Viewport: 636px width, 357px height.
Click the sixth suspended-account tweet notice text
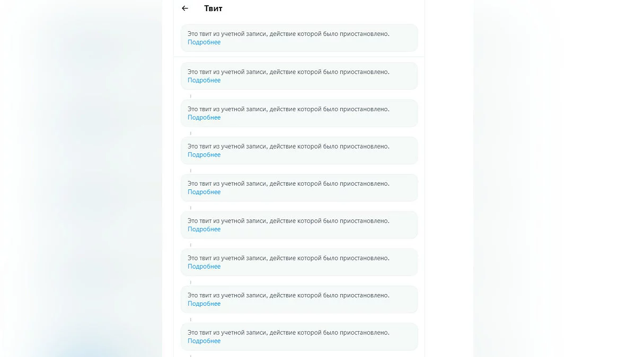tap(288, 221)
